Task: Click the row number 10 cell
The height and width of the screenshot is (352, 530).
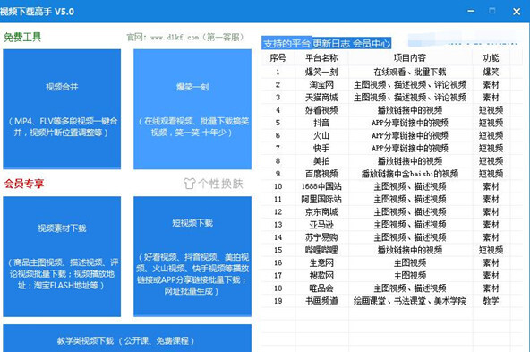Action: click(x=278, y=186)
